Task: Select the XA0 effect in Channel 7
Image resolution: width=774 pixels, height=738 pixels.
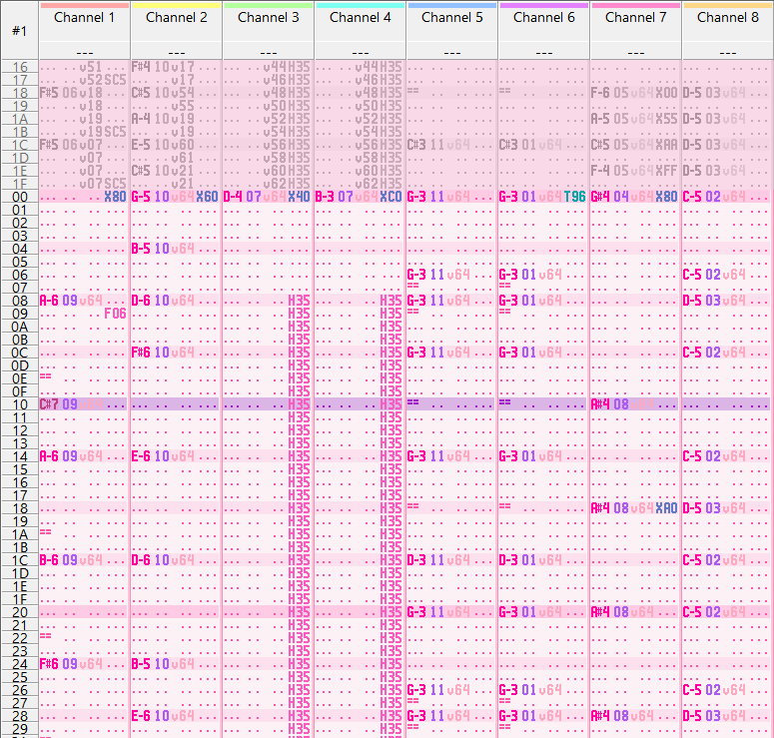Action: pyautogui.click(x=666, y=508)
